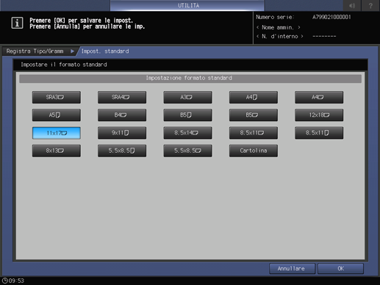Select the SRA4 landscape paper size
The height and width of the screenshot is (285, 380).
click(122, 97)
